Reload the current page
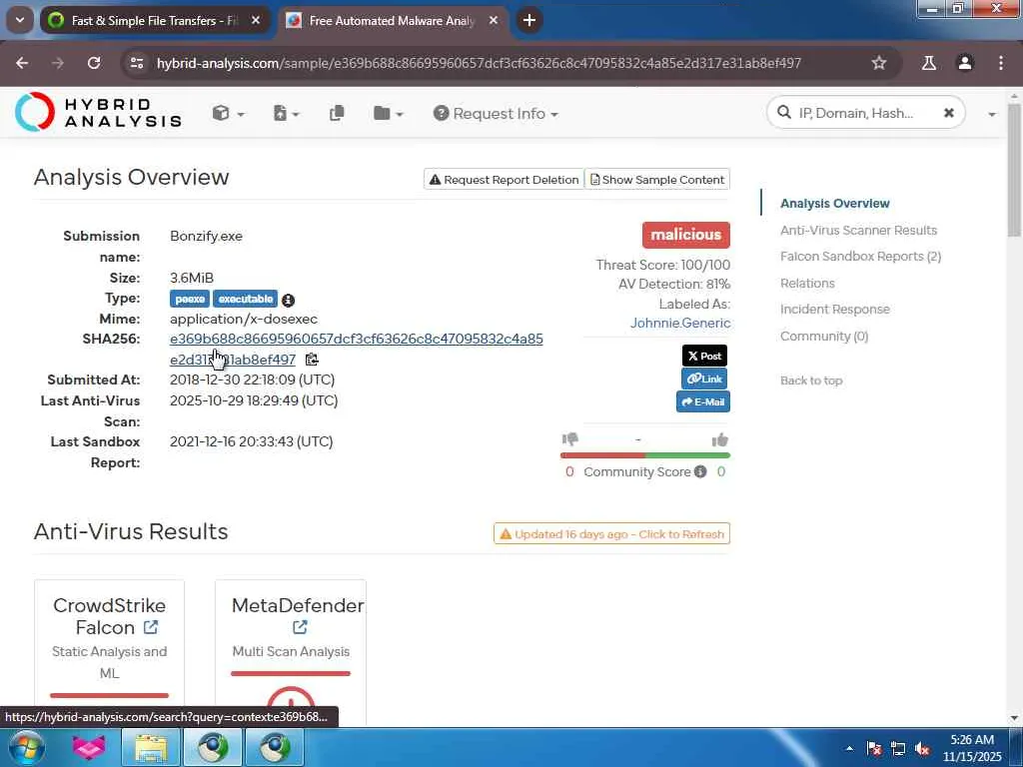The height and width of the screenshot is (767, 1023). coord(94,63)
